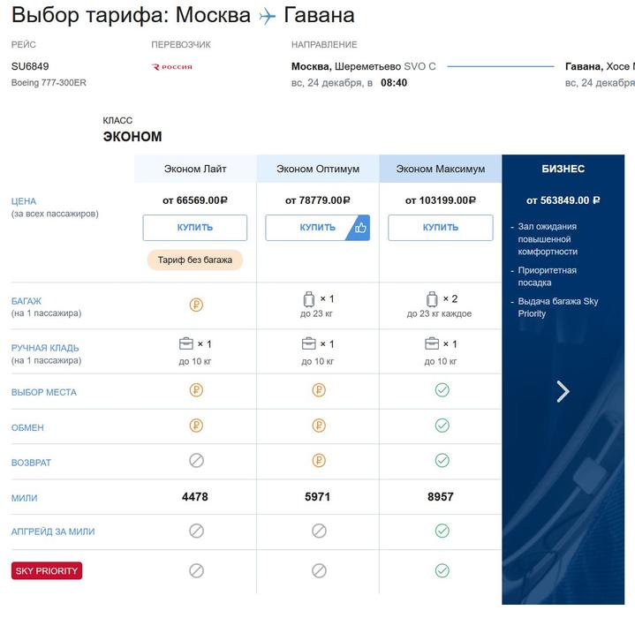Click the paid baggage ruble icon for Эконом Лайт
The image size is (635, 618).
[x=196, y=305]
